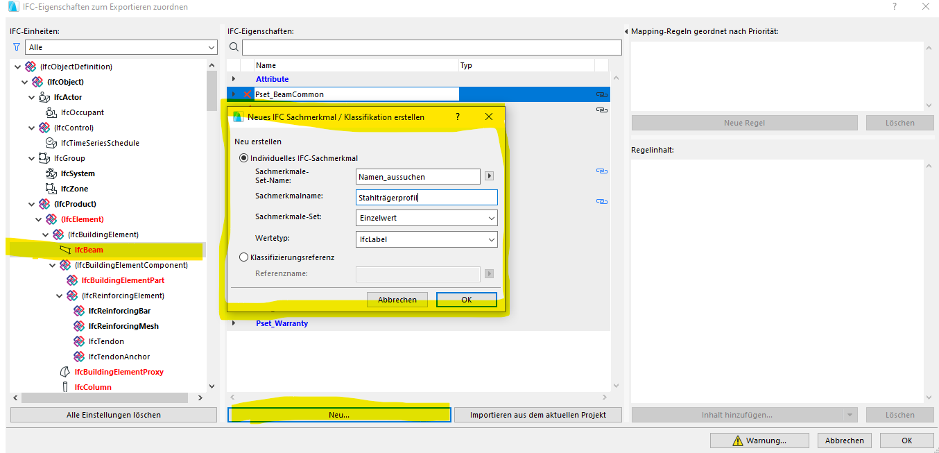
Task: Click the tree vertical scrollbar
Action: 212,91
